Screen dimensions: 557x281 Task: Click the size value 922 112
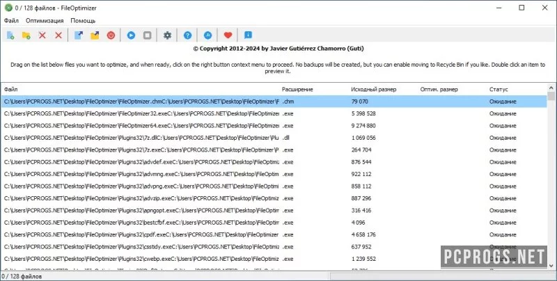pos(361,174)
